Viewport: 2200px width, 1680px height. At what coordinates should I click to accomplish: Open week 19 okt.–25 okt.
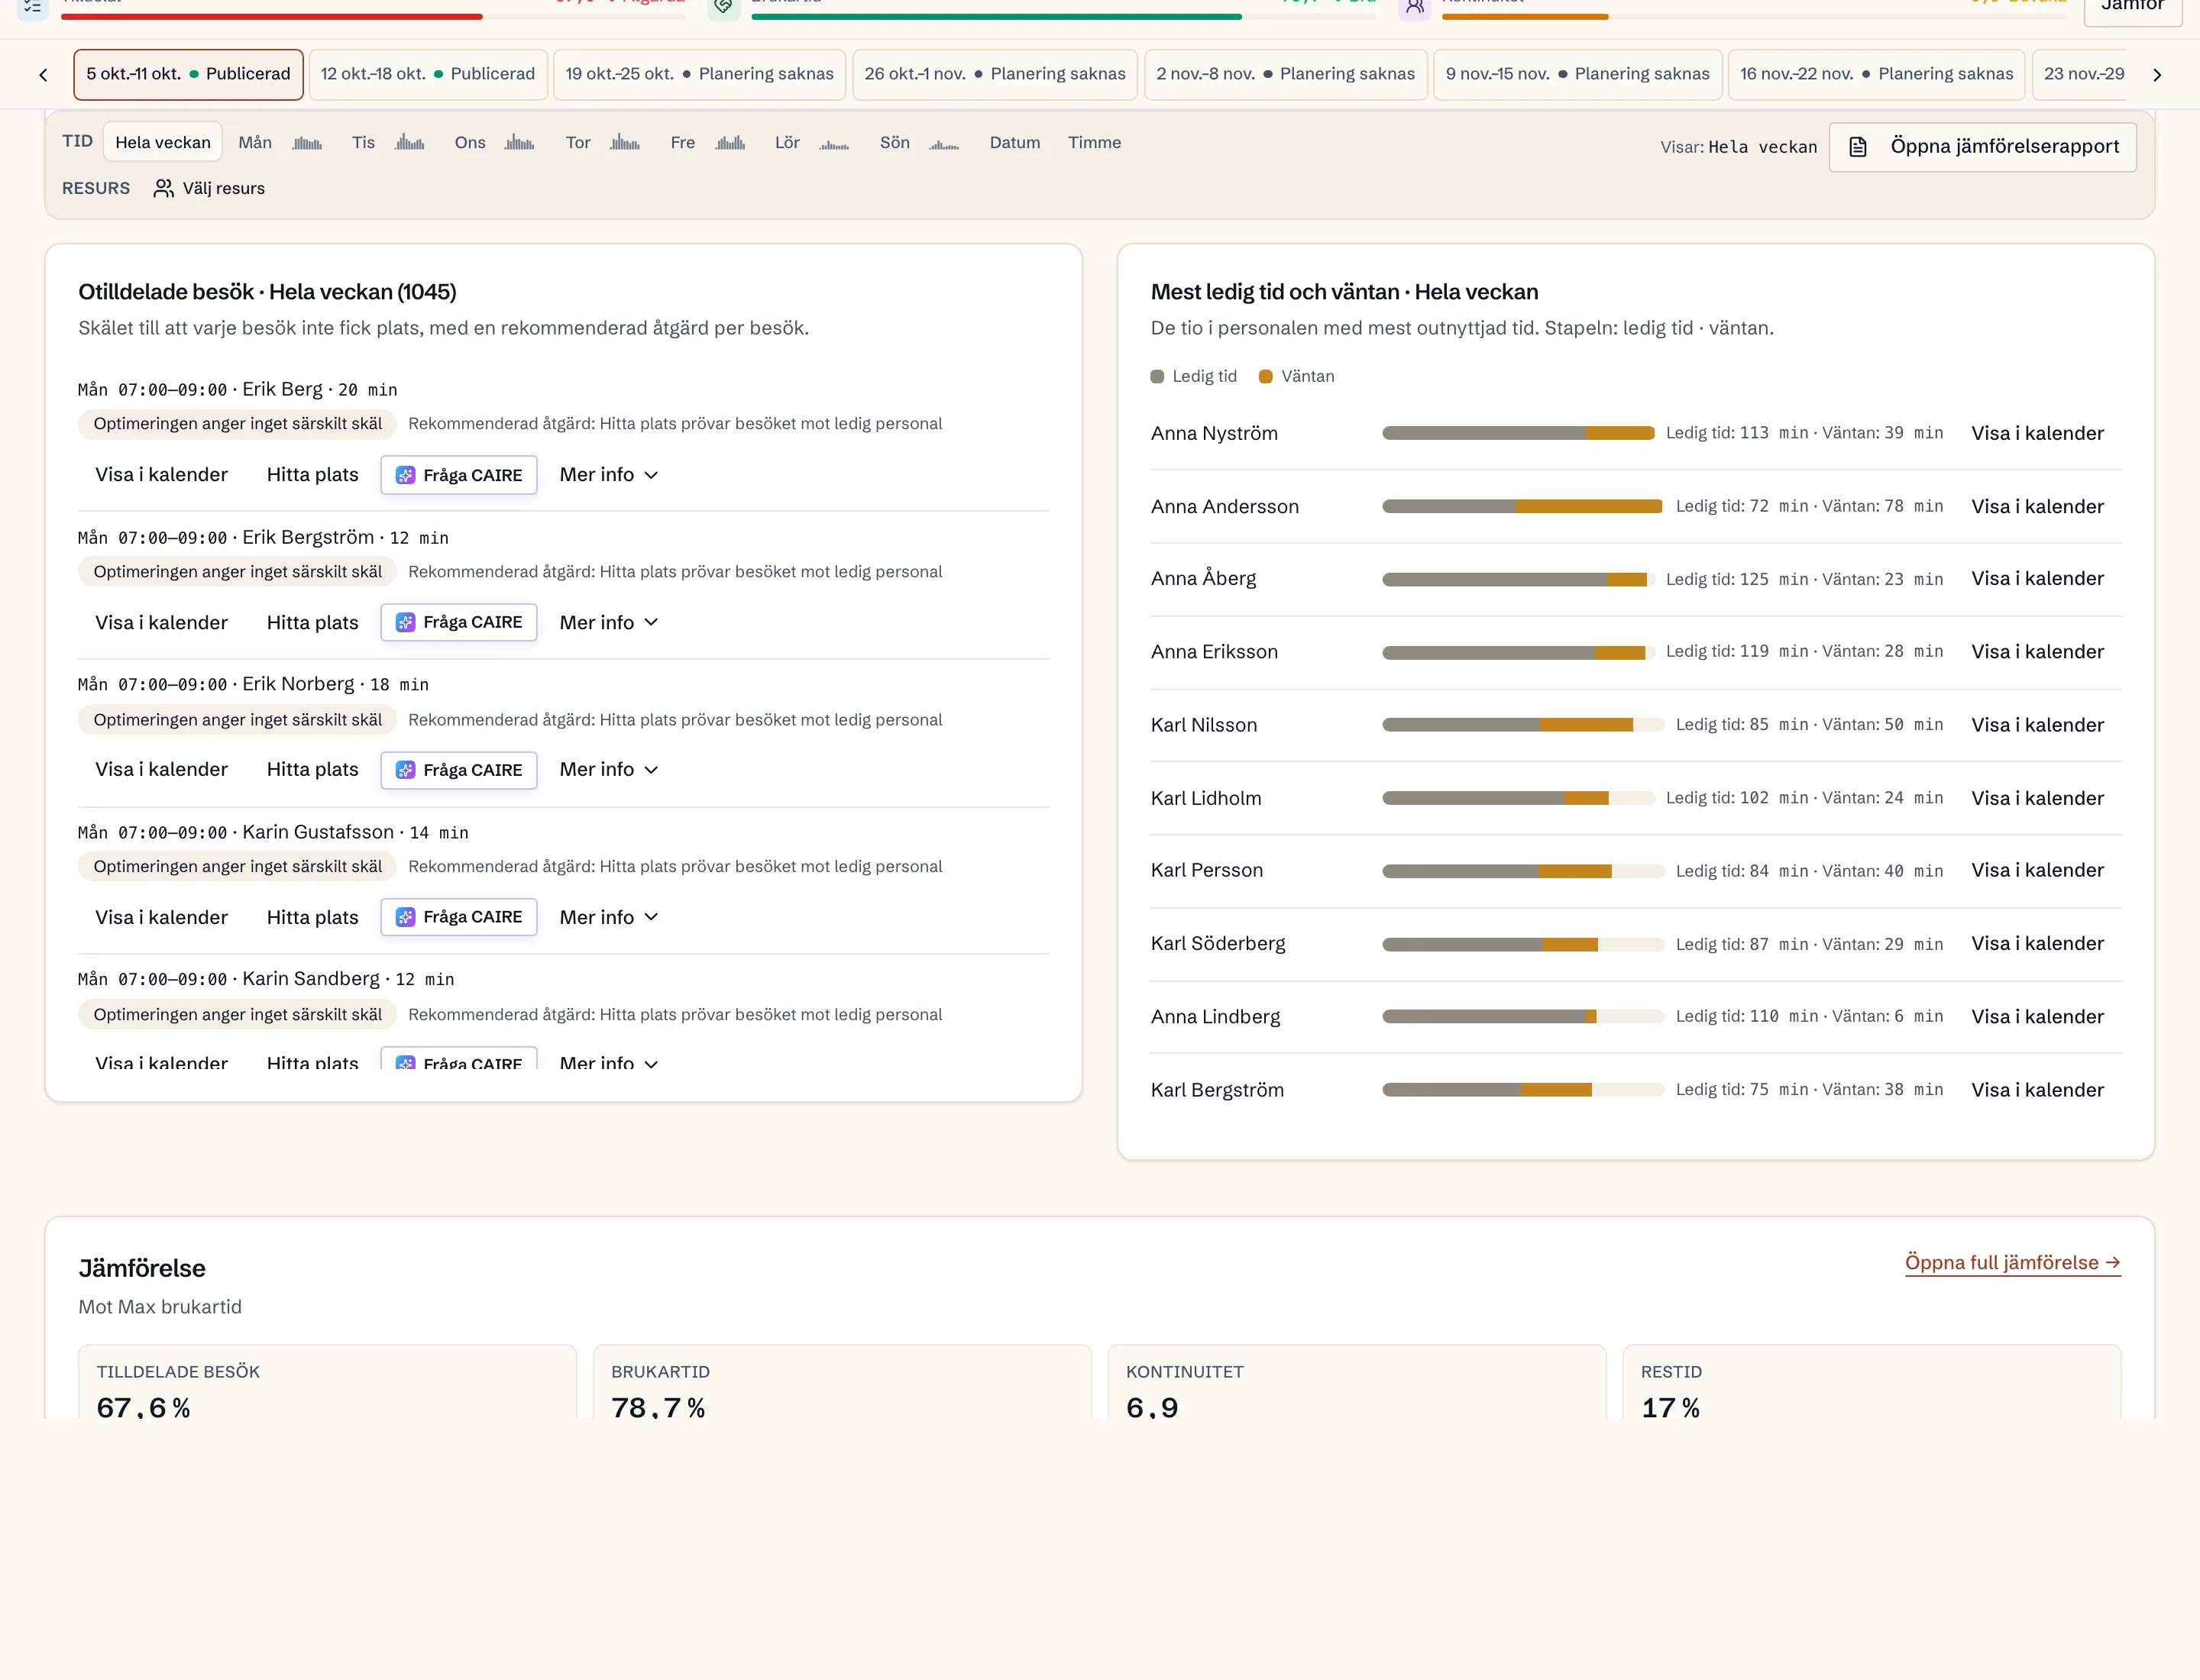coord(699,74)
